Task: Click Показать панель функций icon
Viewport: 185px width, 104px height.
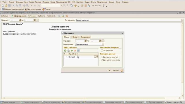Action: (3, 9)
